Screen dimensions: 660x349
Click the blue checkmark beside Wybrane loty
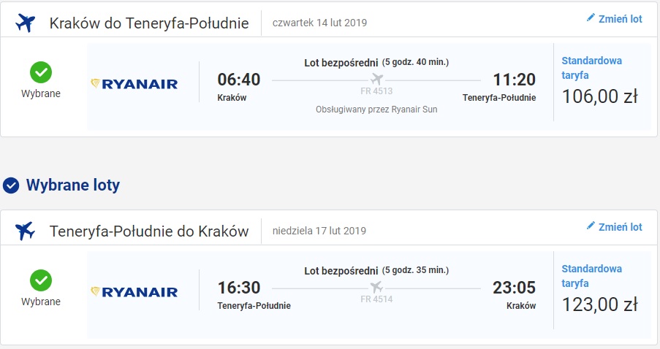click(11, 185)
